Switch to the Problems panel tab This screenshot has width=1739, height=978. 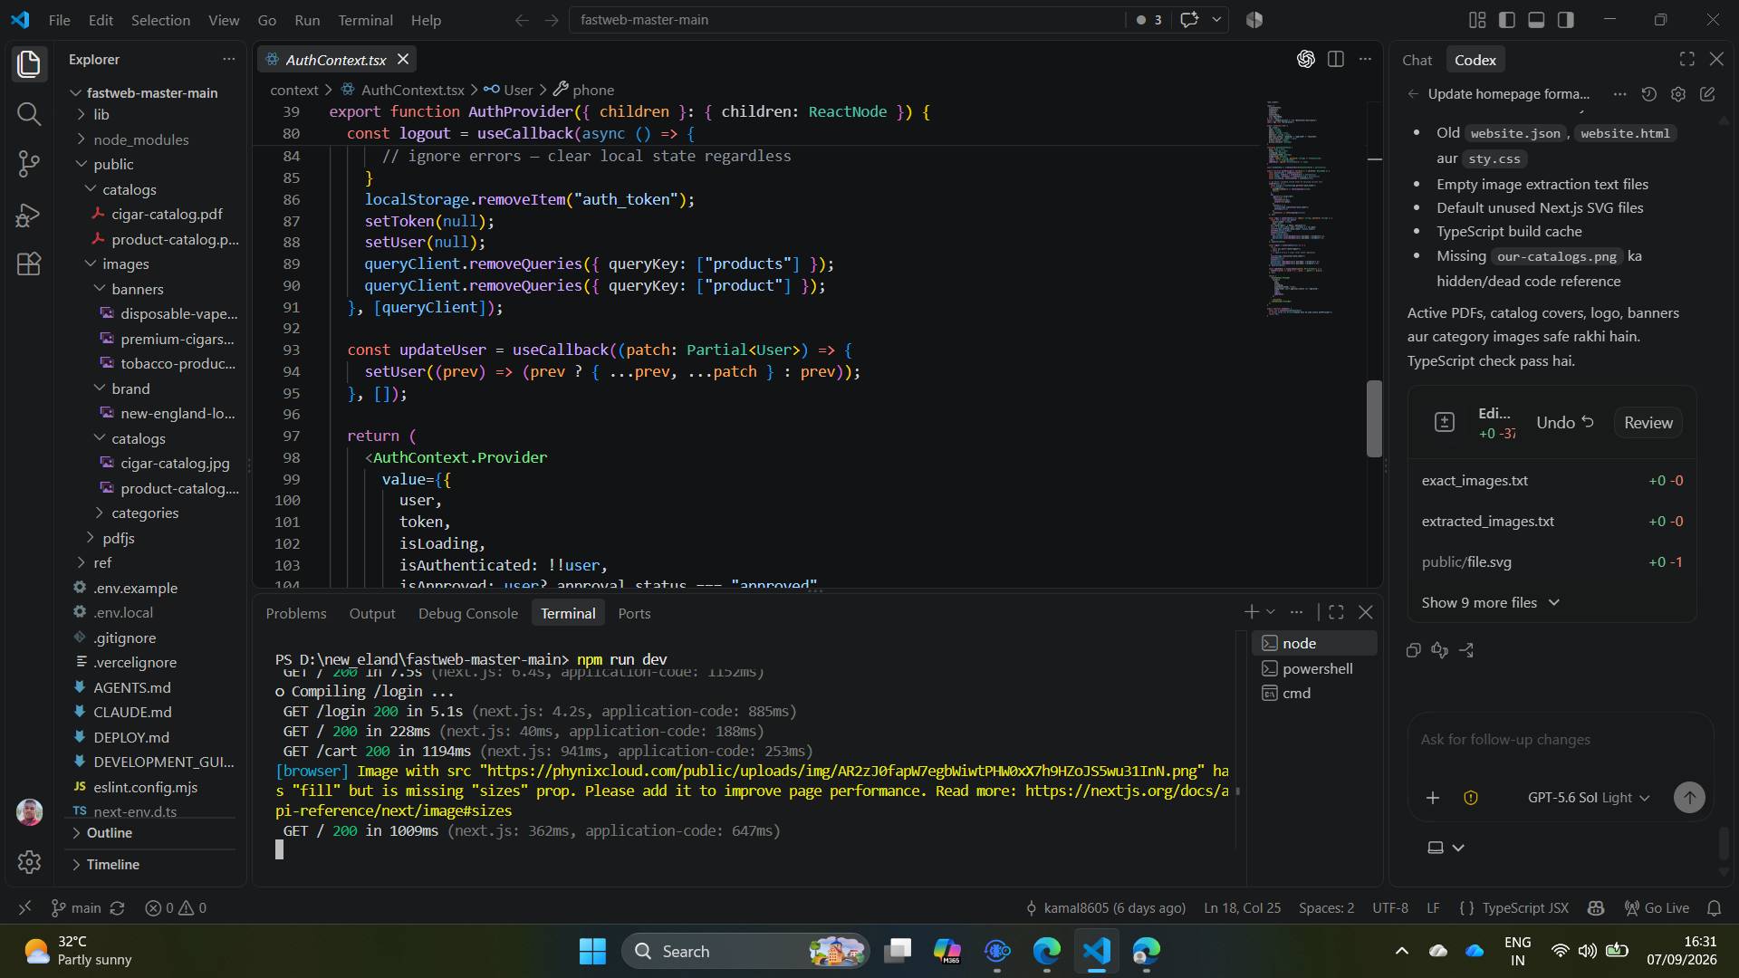tap(296, 613)
